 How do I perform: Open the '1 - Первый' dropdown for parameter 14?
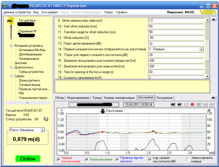coord(201,49)
